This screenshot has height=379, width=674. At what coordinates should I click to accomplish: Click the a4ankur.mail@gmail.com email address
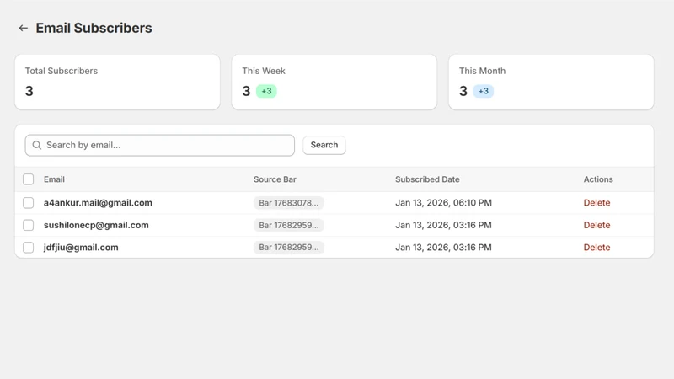tap(98, 203)
